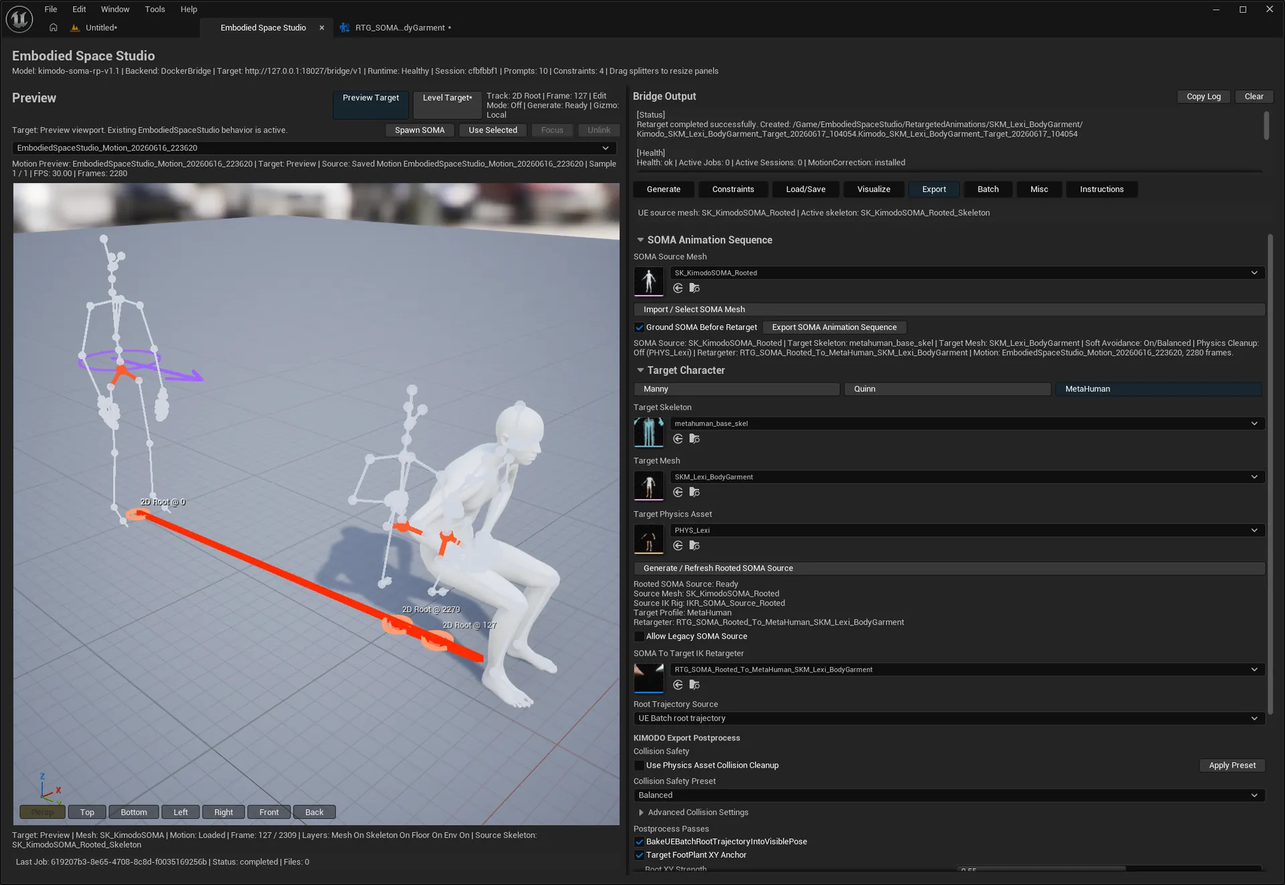Collapse the SOMA Animation Sequence section
Viewport: 1285px width, 885px height.
pos(640,240)
